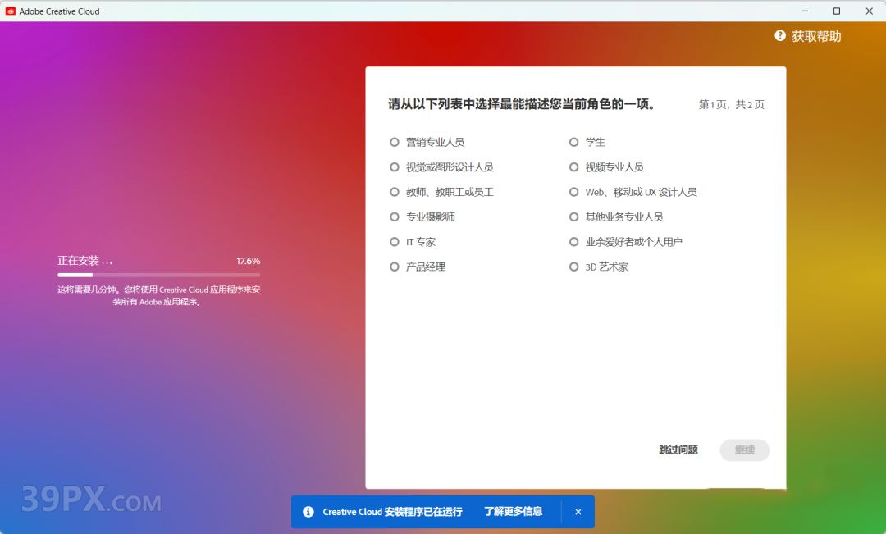This screenshot has width=886, height=534.
Task: Select the 学生 radio option
Action: [573, 142]
